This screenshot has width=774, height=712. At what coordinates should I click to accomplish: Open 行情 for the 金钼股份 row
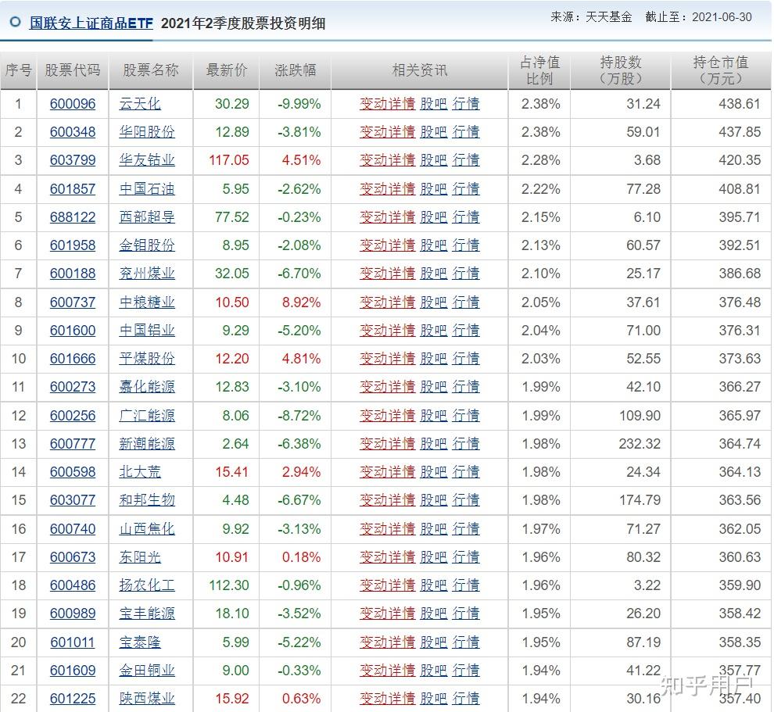click(466, 245)
